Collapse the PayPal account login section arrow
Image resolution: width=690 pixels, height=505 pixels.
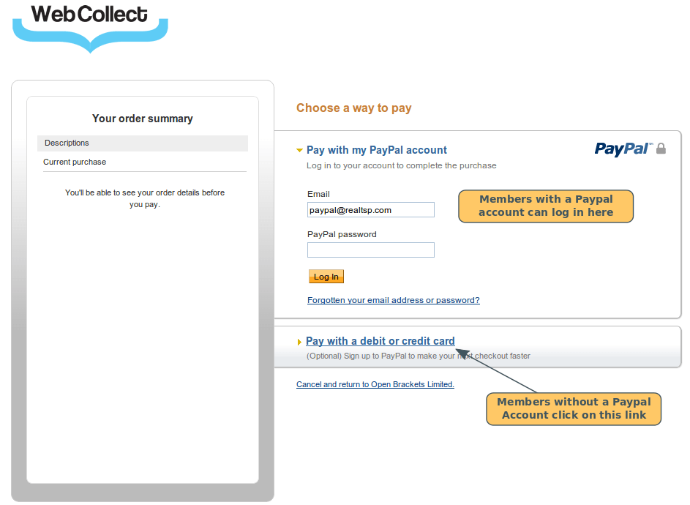click(299, 149)
